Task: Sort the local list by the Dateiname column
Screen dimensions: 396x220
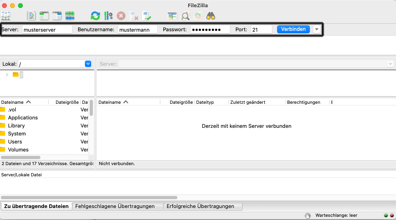Action: coord(24,102)
